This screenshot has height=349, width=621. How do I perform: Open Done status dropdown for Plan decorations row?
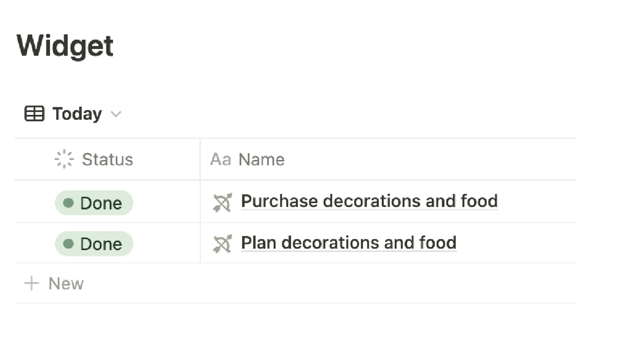(94, 244)
